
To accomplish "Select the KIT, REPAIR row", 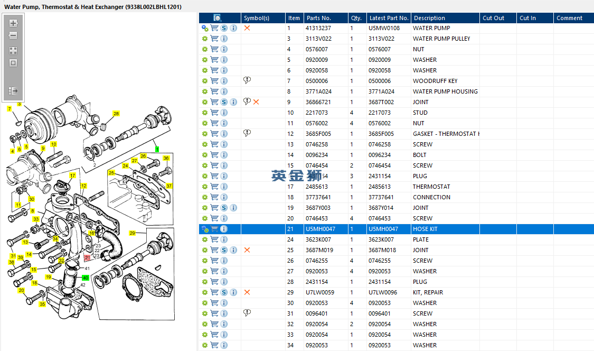I will coord(428,292).
